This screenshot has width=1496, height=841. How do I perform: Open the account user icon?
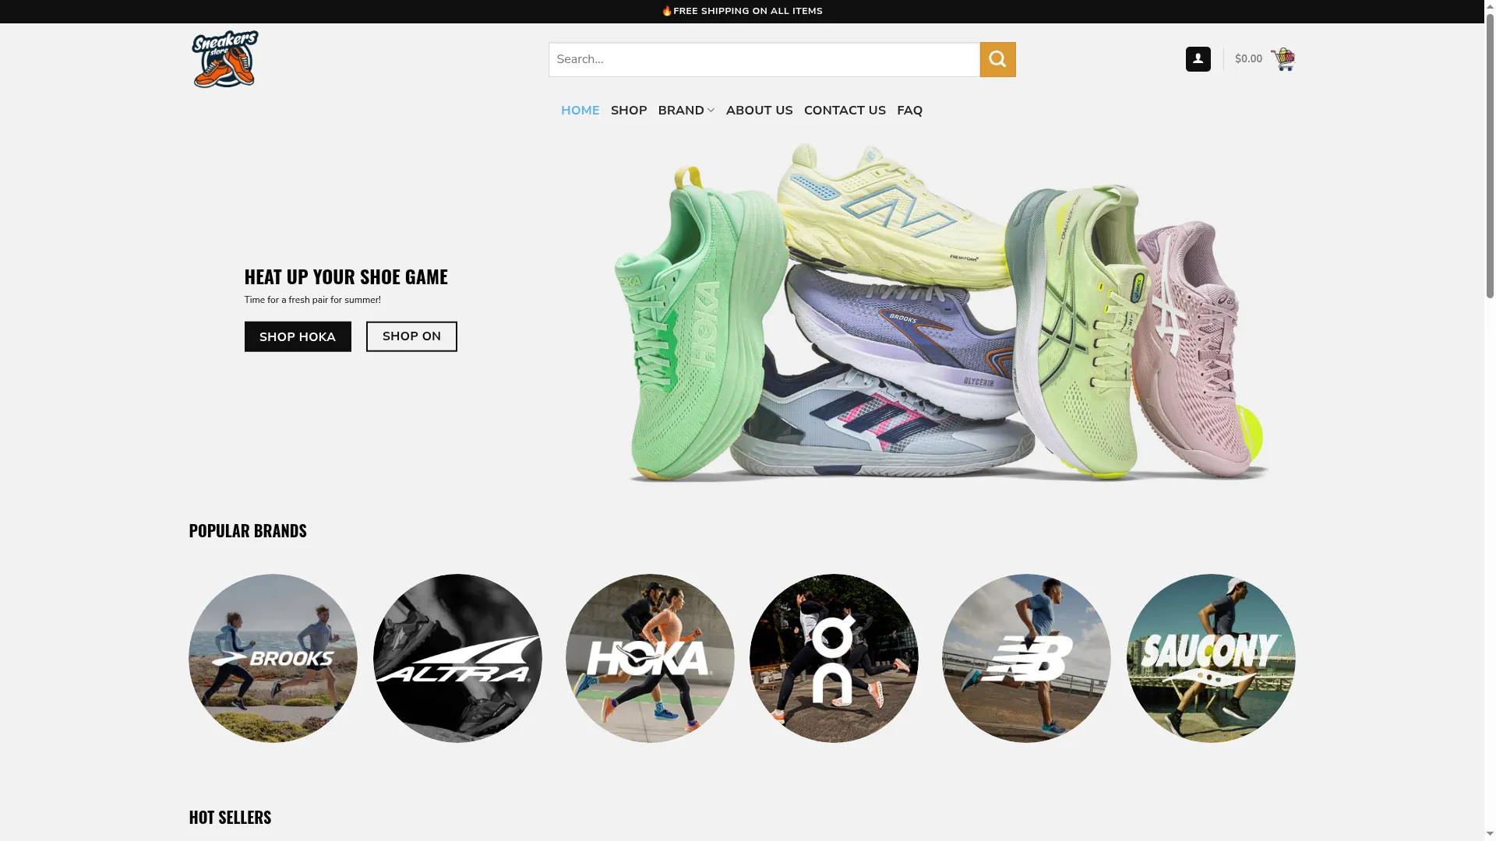point(1198,59)
